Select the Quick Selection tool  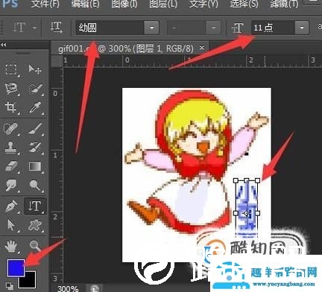(35, 89)
